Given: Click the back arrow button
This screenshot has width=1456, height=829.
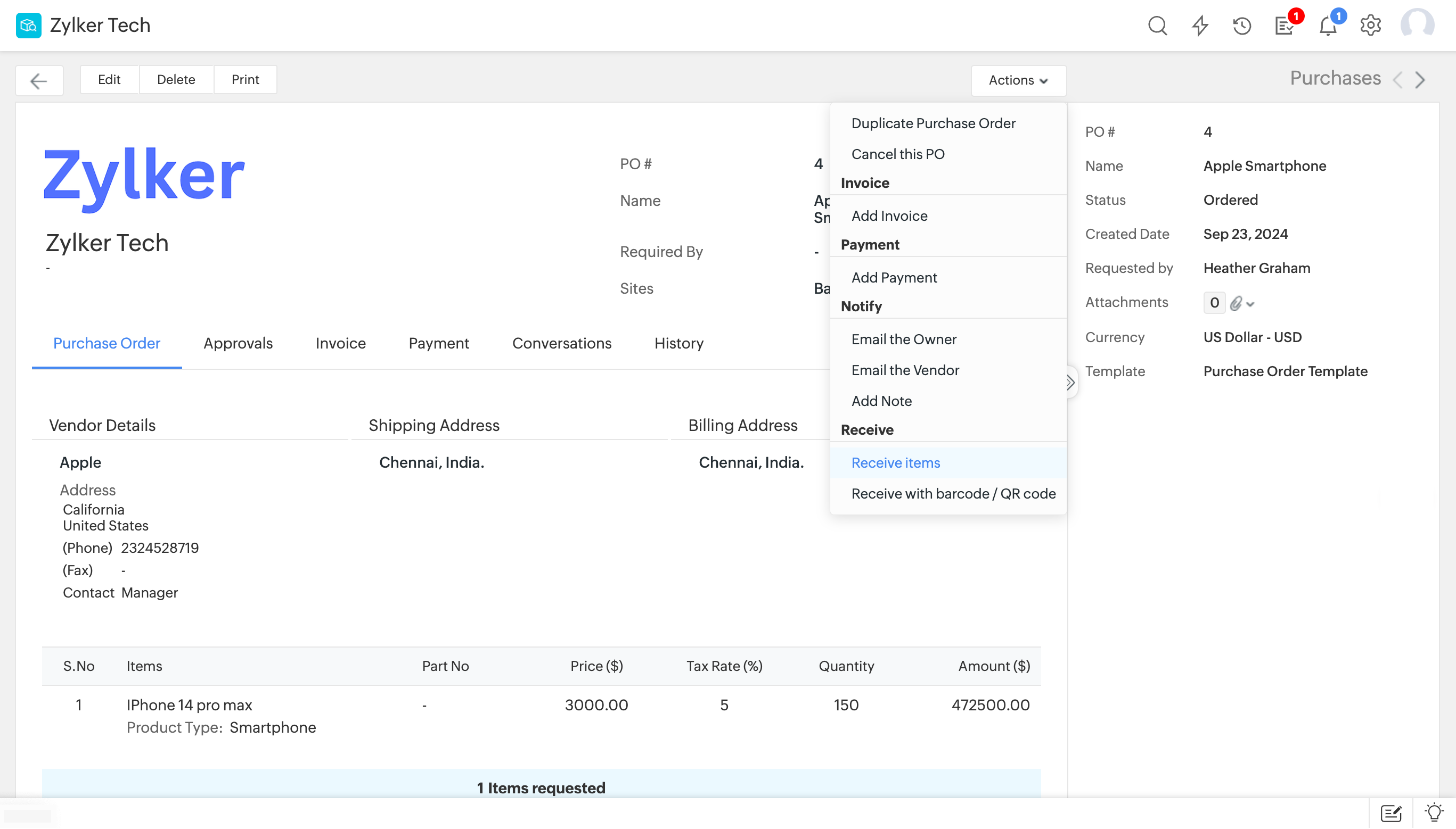Looking at the screenshot, I should coord(39,80).
